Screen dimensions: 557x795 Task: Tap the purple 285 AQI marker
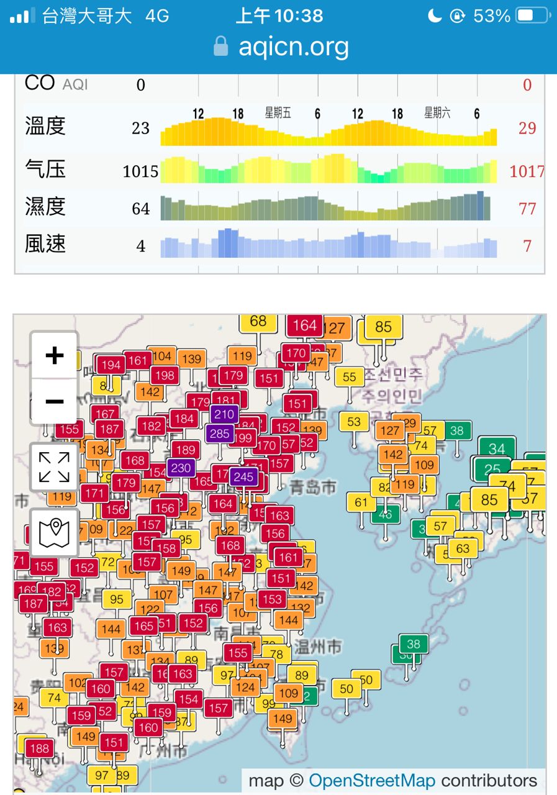tap(220, 434)
